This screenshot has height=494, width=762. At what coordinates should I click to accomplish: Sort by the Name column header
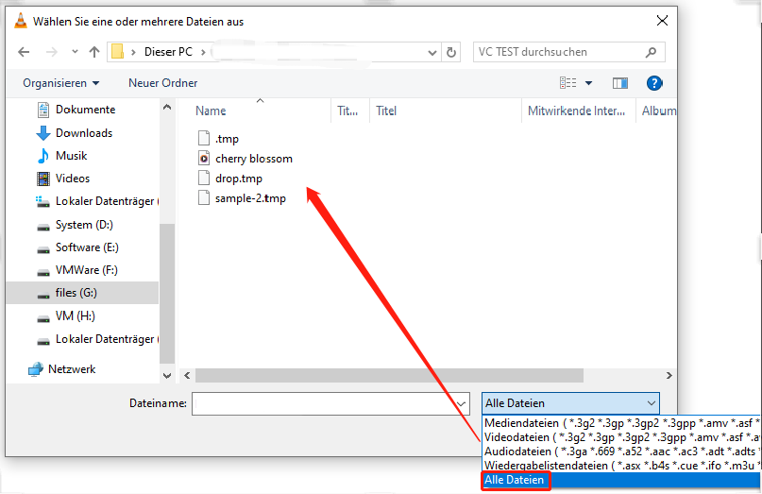click(x=211, y=111)
